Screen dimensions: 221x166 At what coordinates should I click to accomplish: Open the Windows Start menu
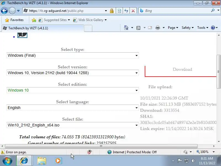[x=7, y=161]
